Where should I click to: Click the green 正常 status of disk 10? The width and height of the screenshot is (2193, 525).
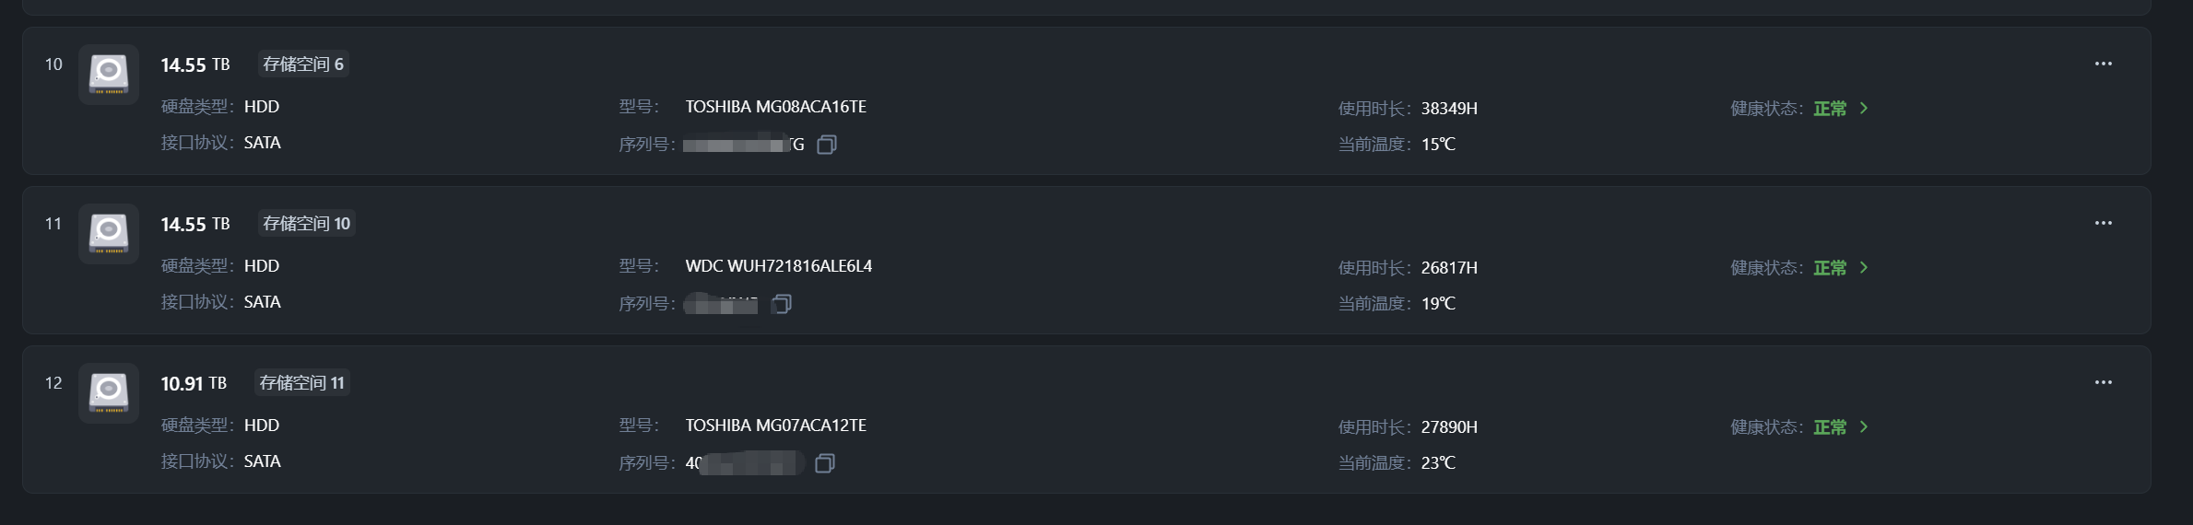click(x=1830, y=109)
